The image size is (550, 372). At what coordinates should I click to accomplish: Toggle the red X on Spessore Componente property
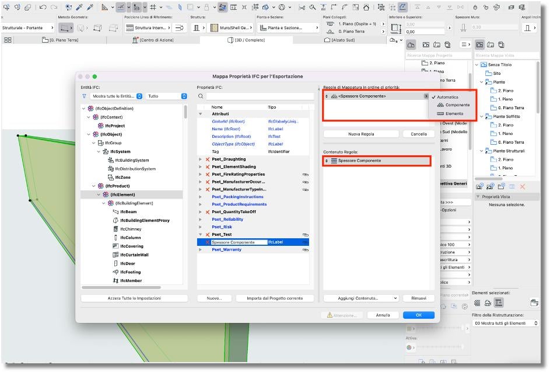(x=207, y=242)
